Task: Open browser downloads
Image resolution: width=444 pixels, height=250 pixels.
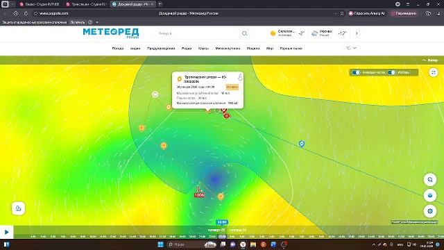Action: point(438,13)
